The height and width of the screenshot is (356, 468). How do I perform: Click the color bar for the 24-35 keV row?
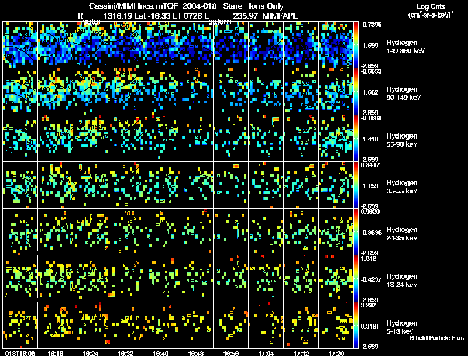356,232
